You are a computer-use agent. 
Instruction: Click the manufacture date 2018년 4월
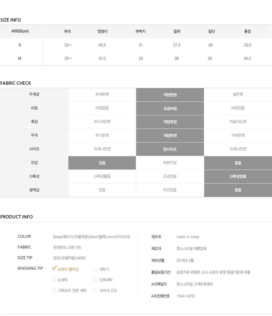point(185,260)
